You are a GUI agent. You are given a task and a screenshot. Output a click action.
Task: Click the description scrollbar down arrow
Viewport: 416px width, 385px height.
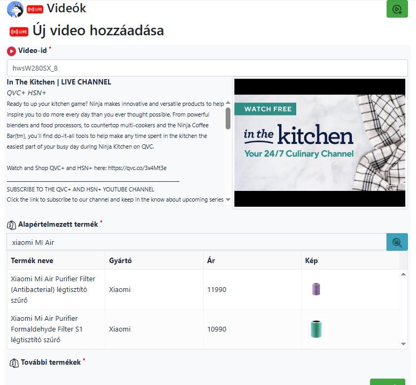(x=228, y=200)
